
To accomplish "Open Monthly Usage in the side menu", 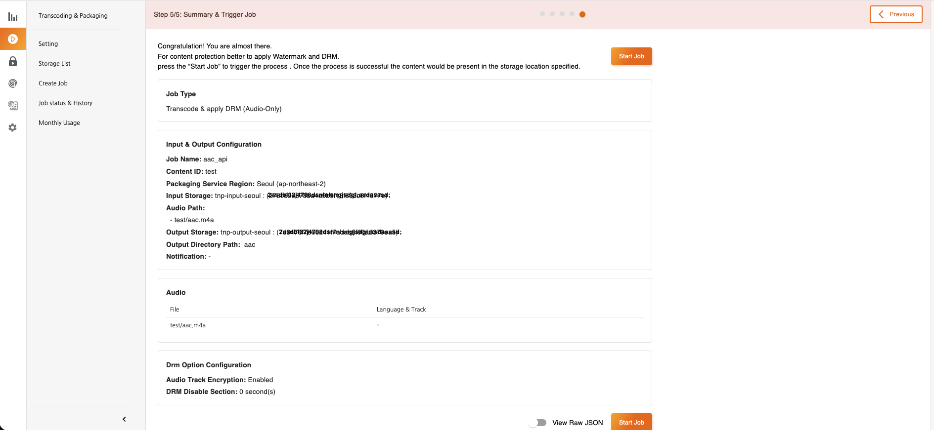I will [59, 123].
